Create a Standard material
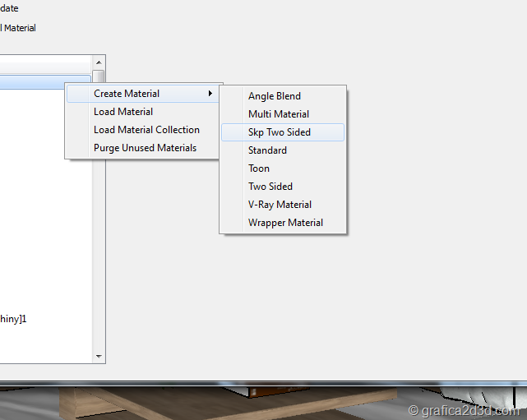527x420 pixels. coord(267,150)
